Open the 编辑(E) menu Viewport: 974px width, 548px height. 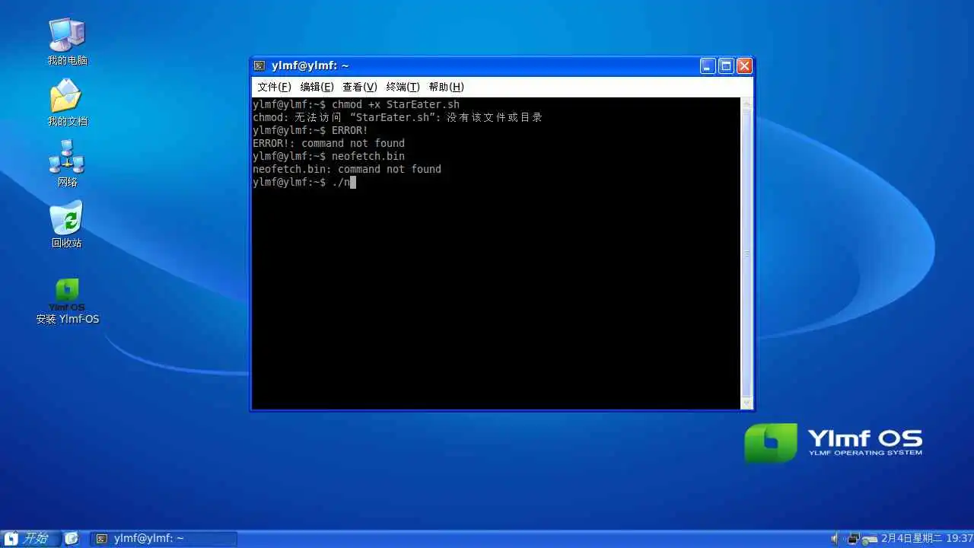(x=317, y=87)
